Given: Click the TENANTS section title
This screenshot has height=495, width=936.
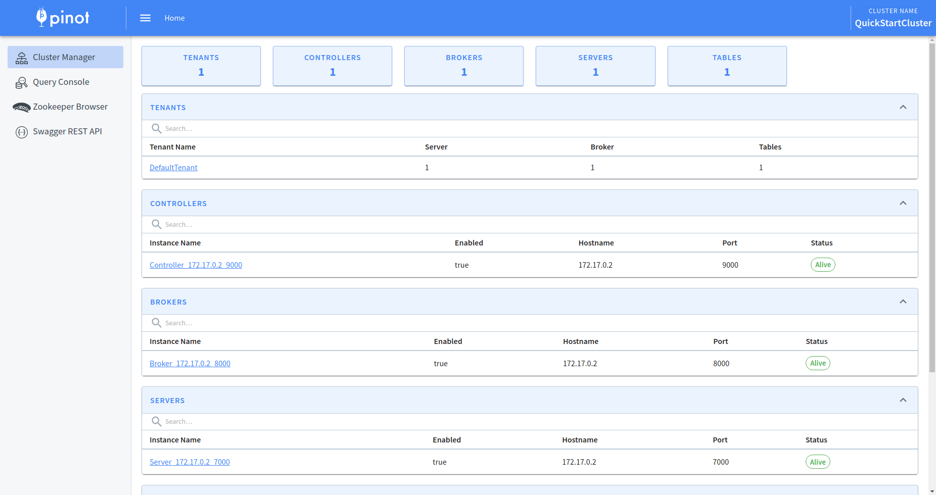Looking at the screenshot, I should click(168, 108).
